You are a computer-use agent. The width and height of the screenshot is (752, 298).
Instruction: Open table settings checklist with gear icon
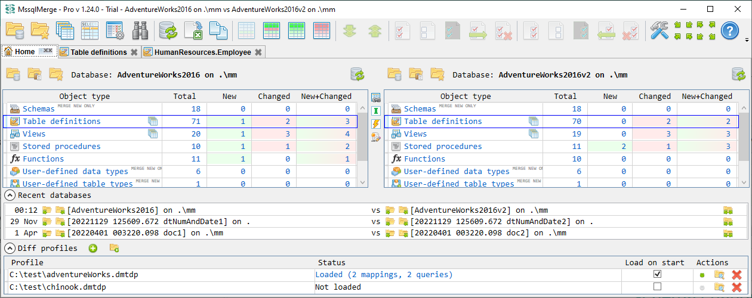click(115, 30)
